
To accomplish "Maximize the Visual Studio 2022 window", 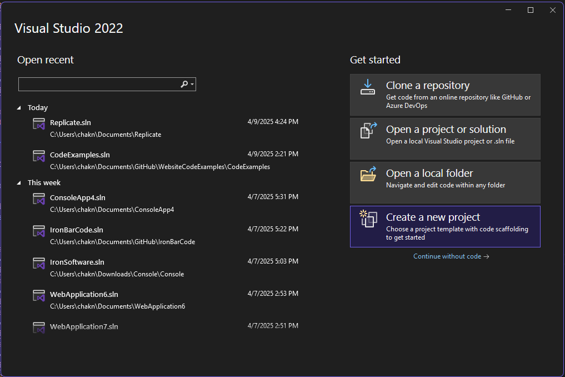I will [531, 10].
